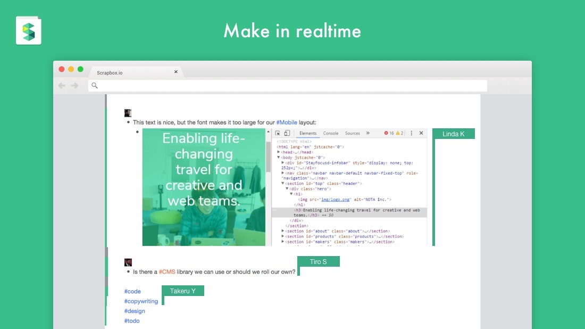585x329 pixels.
Task: Click the scrollbar up arrow beside screenshot
Action: [x=268, y=132]
